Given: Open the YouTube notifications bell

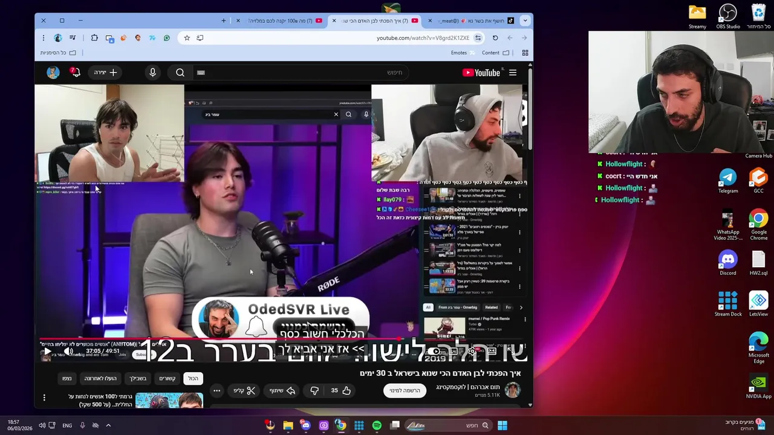Looking at the screenshot, I should [x=74, y=72].
